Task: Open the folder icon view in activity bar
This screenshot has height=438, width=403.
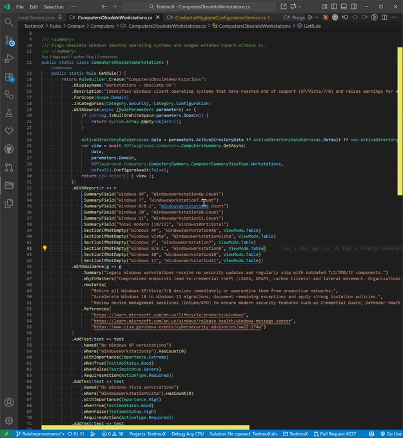Action: tap(9, 186)
